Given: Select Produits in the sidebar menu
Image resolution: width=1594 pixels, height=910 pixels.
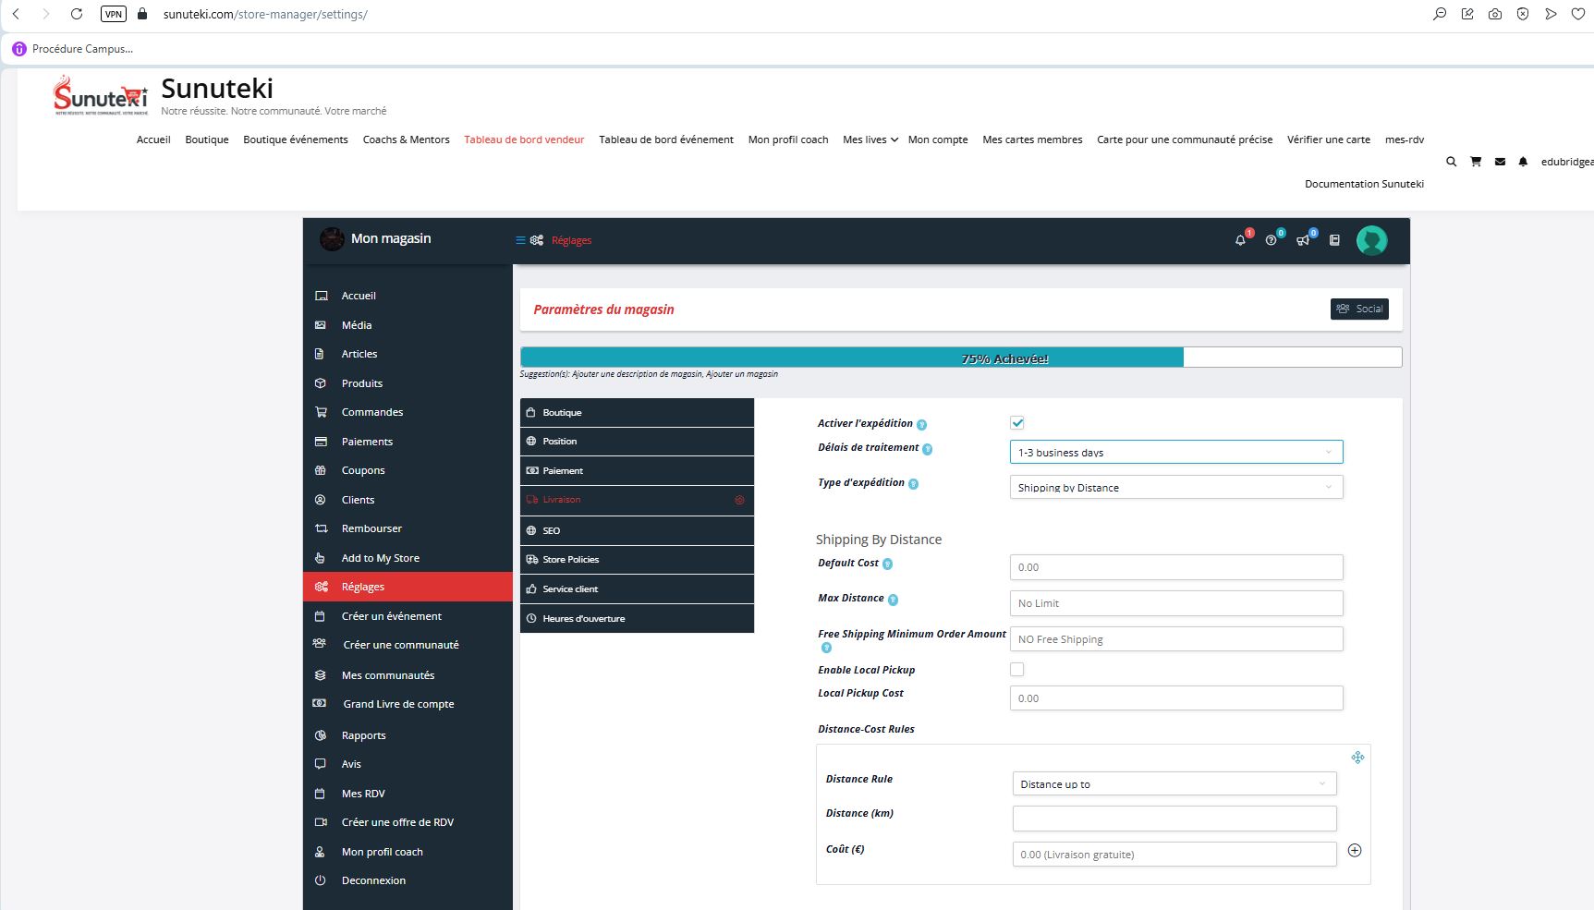Looking at the screenshot, I should coord(362,383).
